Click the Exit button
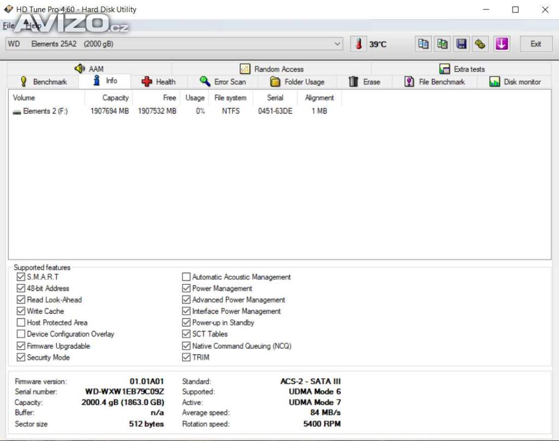559x441 pixels. point(536,44)
